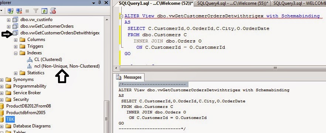
Task: Select the Database Diagrams folder
Action: [32, 126]
